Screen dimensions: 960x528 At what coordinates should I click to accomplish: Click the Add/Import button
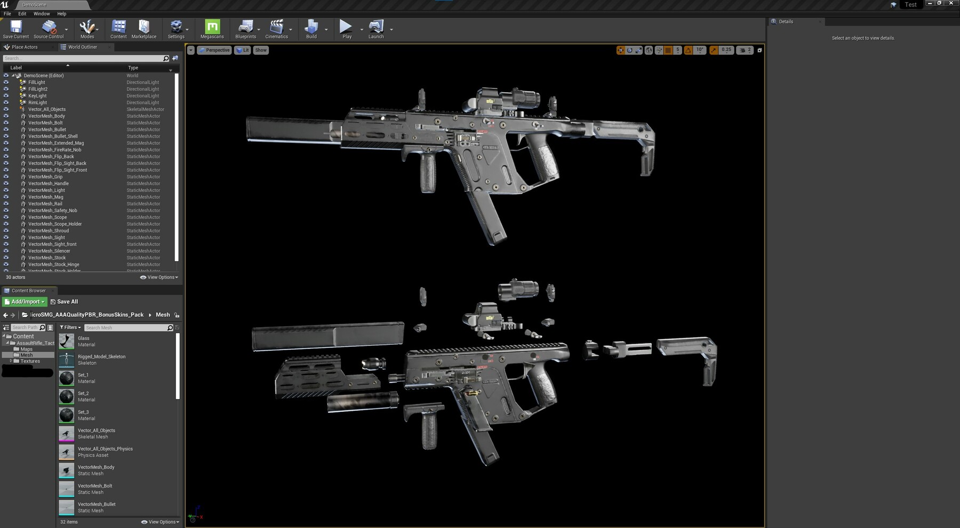(x=25, y=302)
